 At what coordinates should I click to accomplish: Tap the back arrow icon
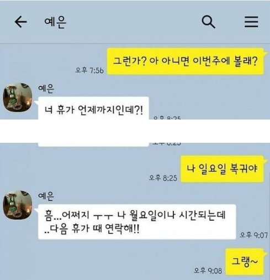pos(20,22)
